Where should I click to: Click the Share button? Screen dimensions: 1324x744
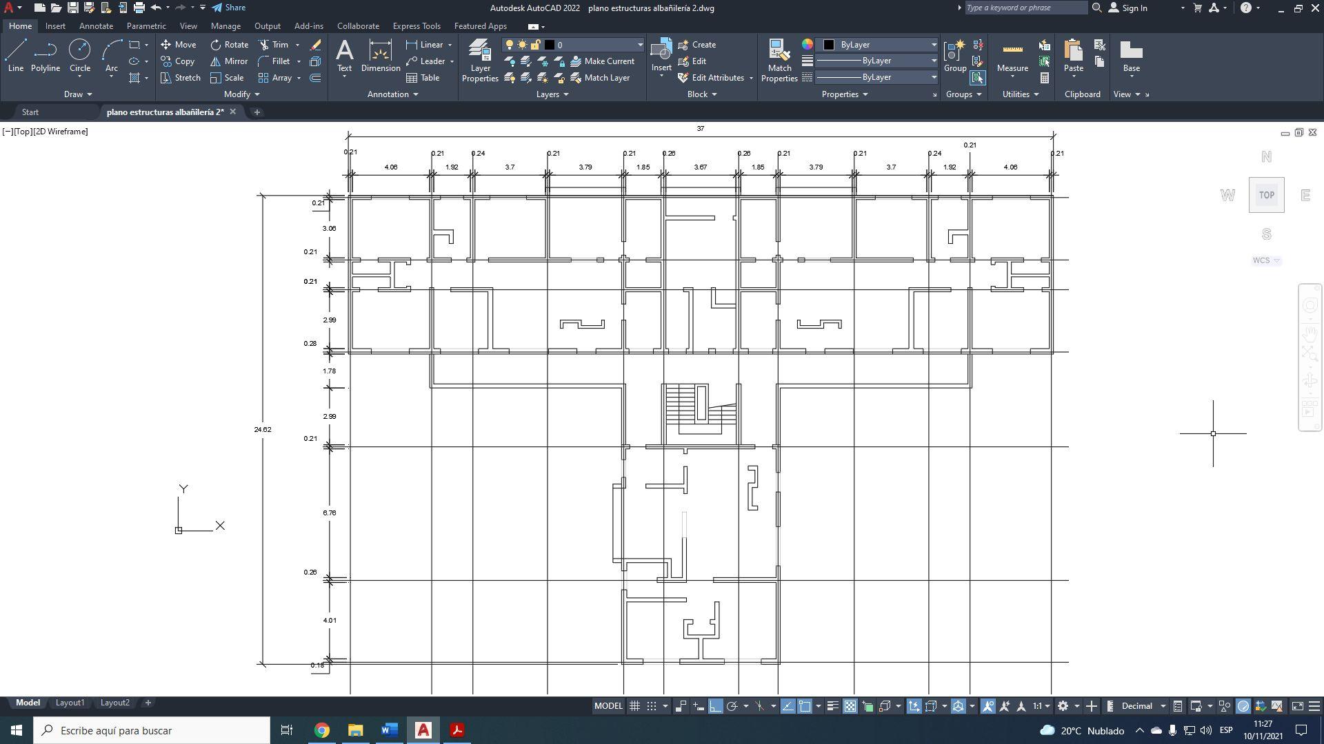click(228, 8)
